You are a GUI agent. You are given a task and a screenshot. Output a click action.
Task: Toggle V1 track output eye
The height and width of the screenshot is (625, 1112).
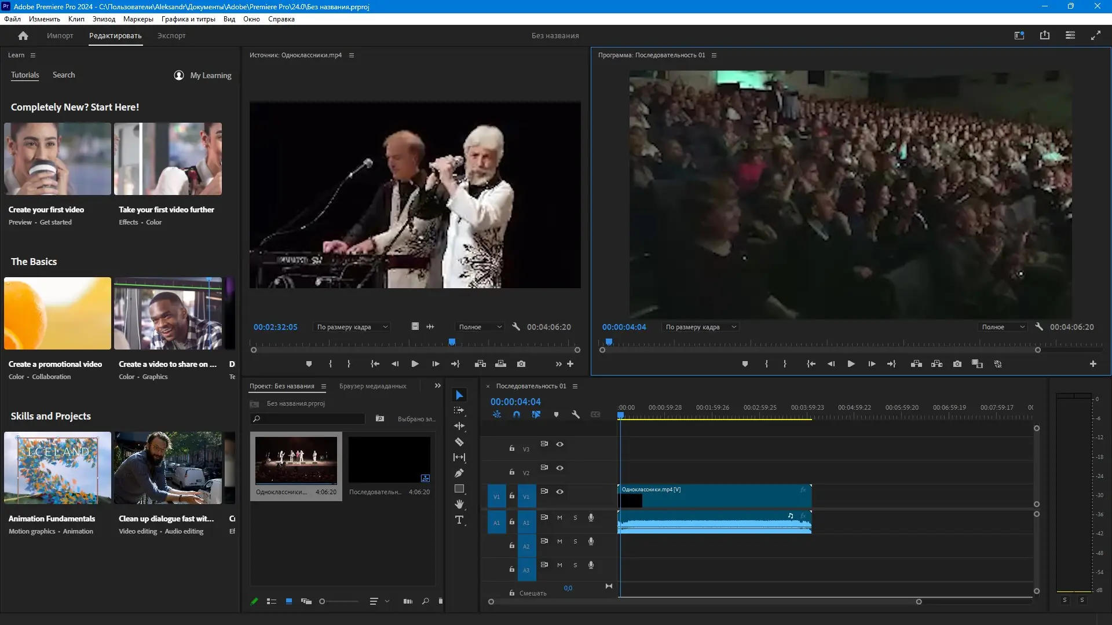(559, 491)
